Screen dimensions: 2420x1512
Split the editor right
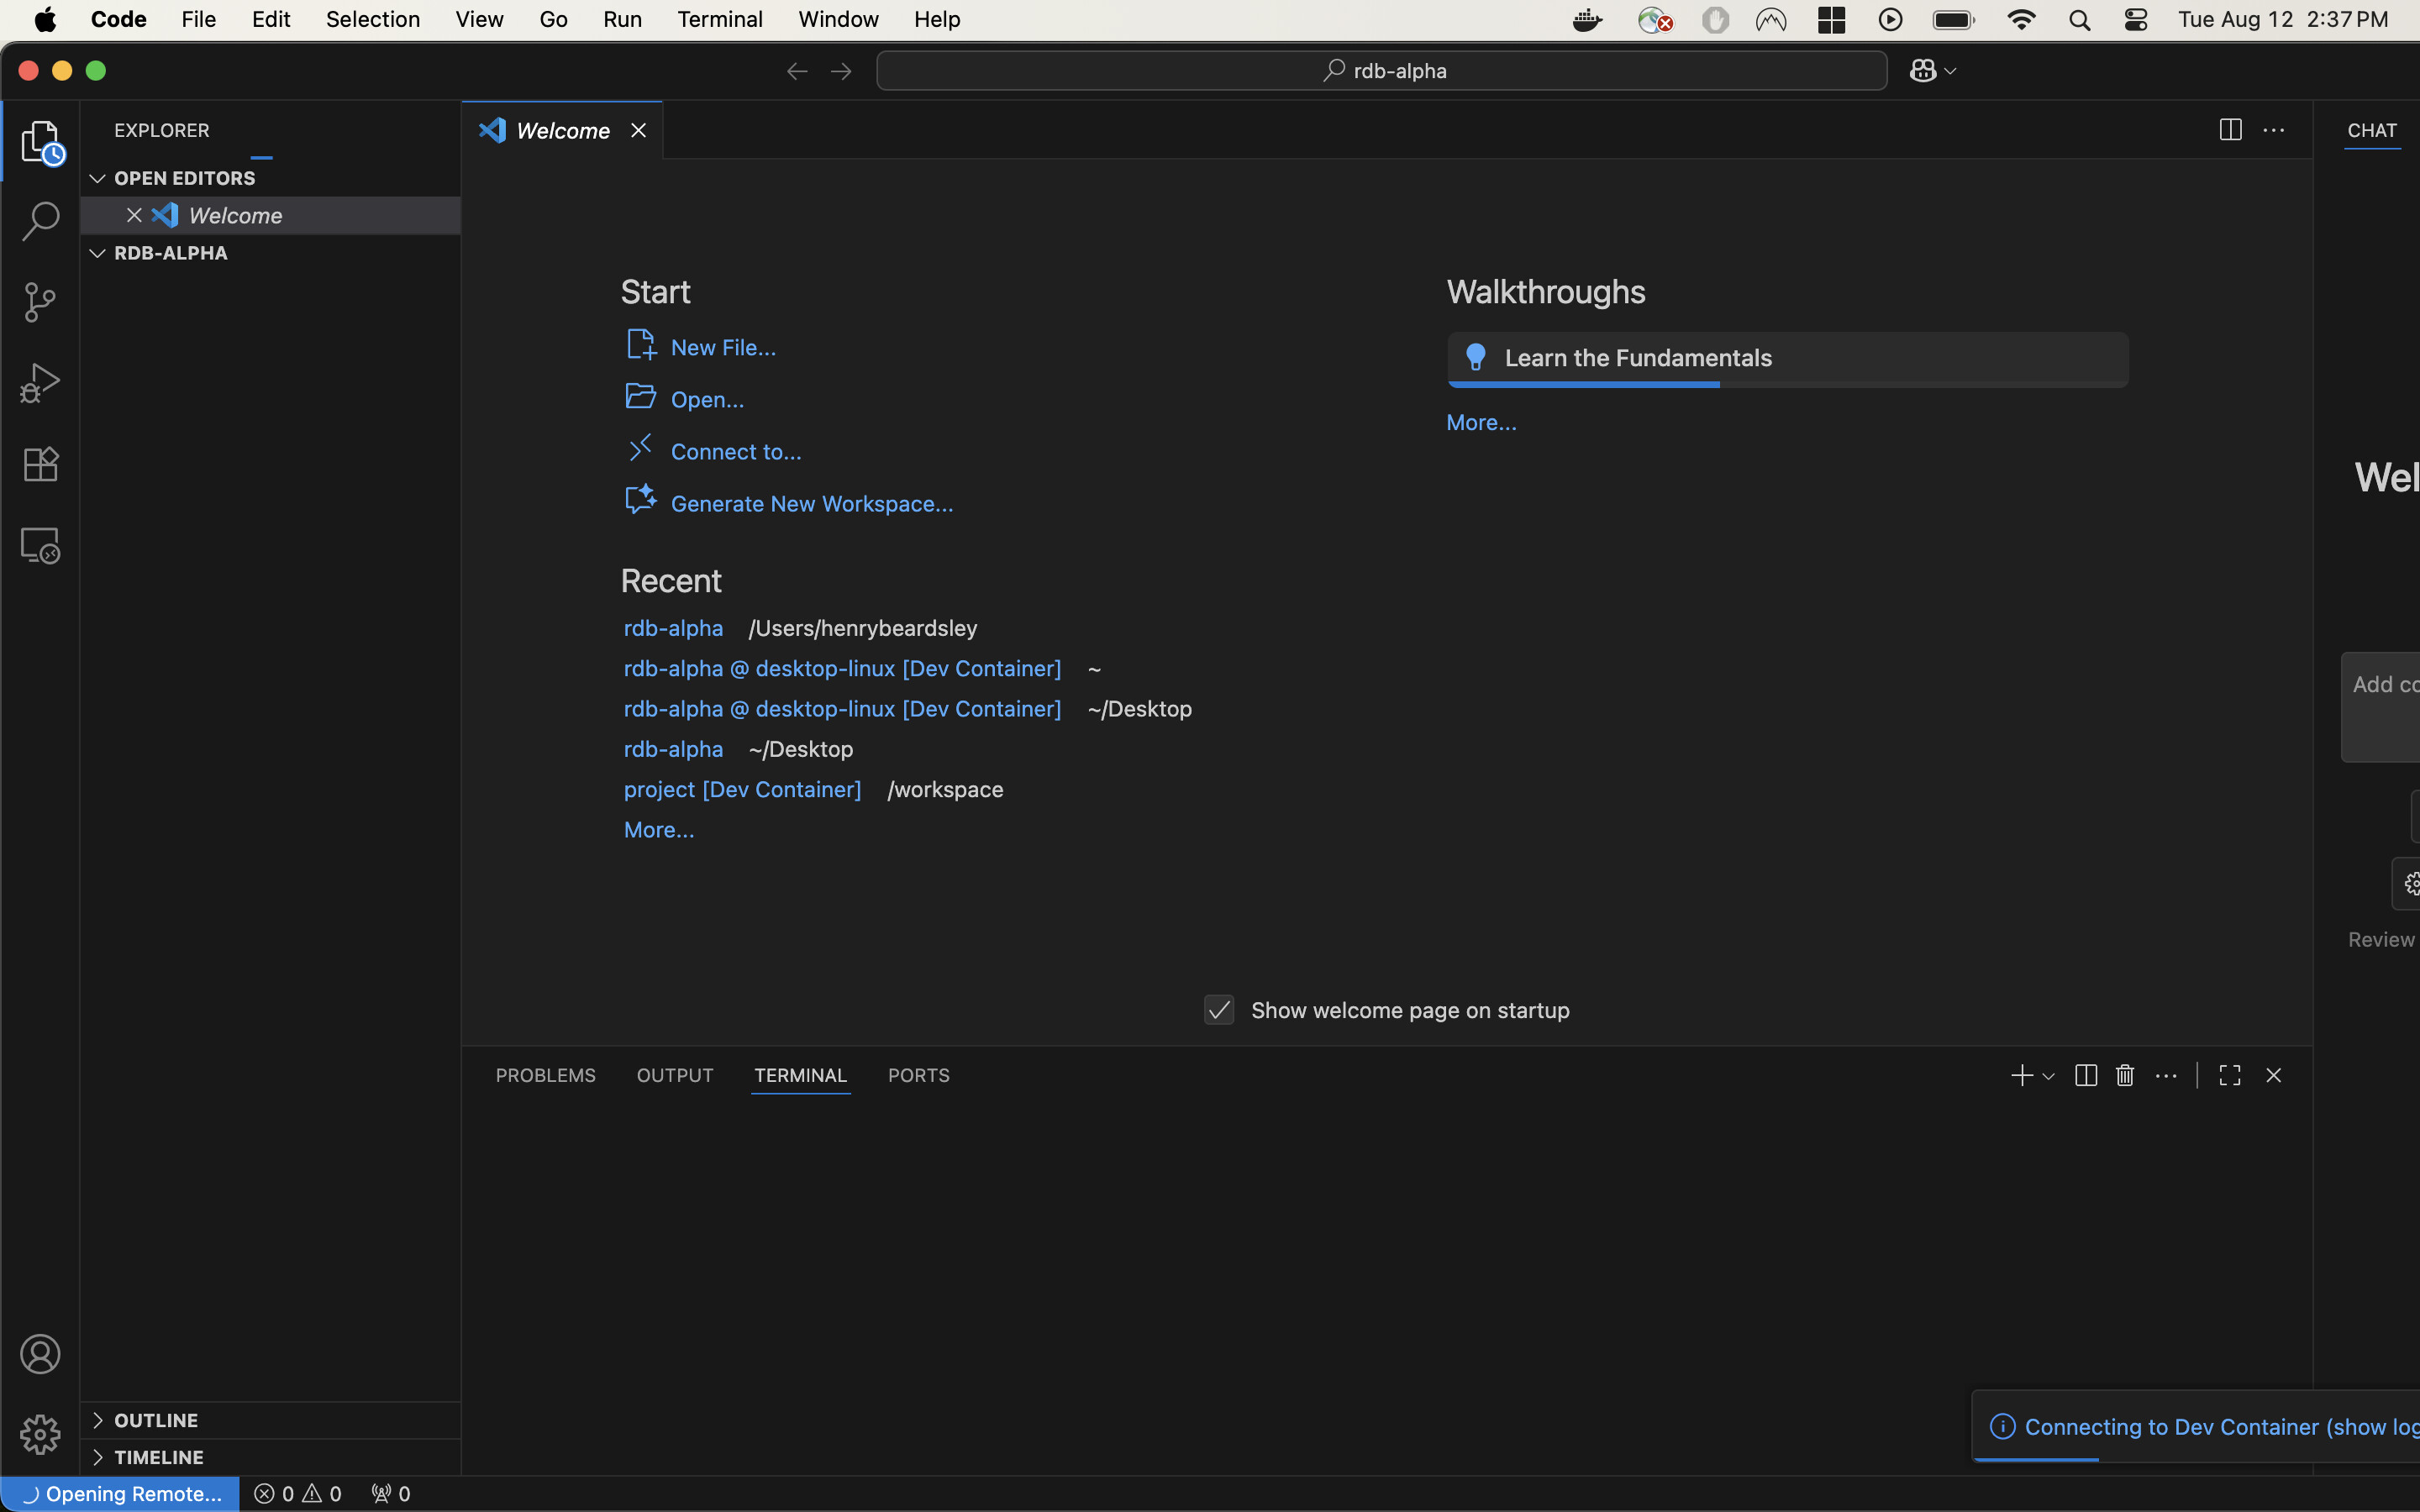click(2230, 130)
